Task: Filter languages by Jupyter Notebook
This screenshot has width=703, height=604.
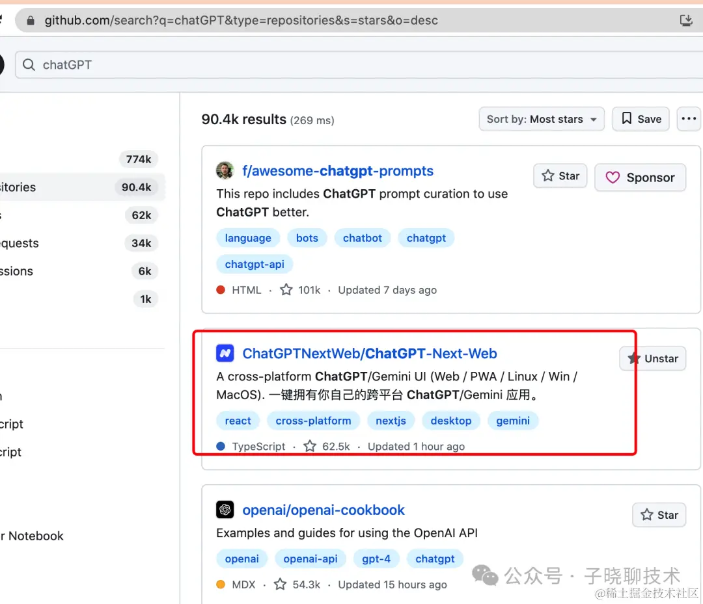Action: (x=33, y=536)
